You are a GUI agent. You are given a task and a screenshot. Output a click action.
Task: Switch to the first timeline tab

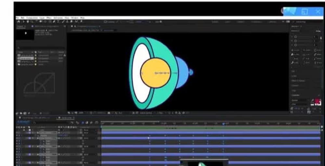[35, 118]
